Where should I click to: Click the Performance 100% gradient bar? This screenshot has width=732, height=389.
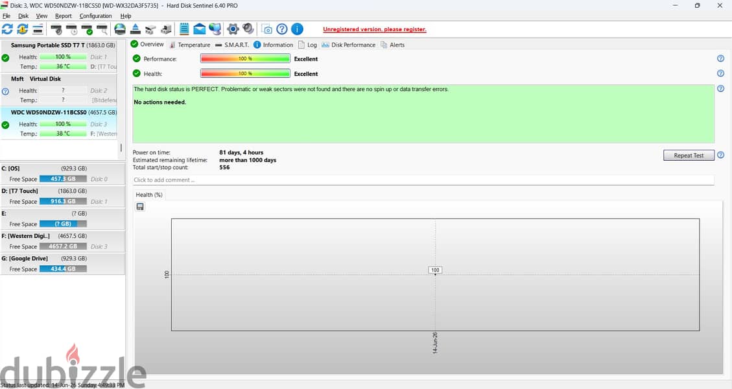pos(245,58)
